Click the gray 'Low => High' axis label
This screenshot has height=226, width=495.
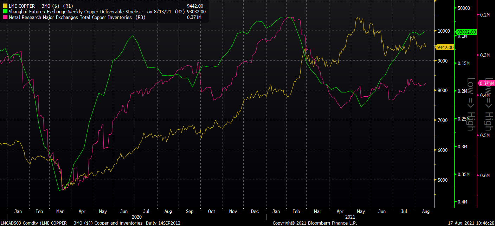point(470,104)
